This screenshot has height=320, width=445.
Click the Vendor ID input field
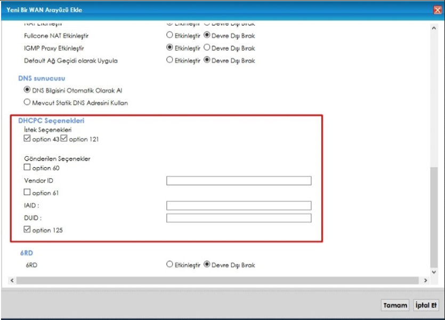point(239,181)
